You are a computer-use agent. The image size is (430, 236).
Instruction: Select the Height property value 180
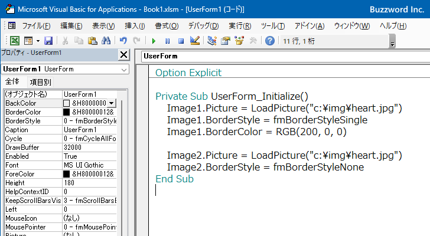(90, 183)
